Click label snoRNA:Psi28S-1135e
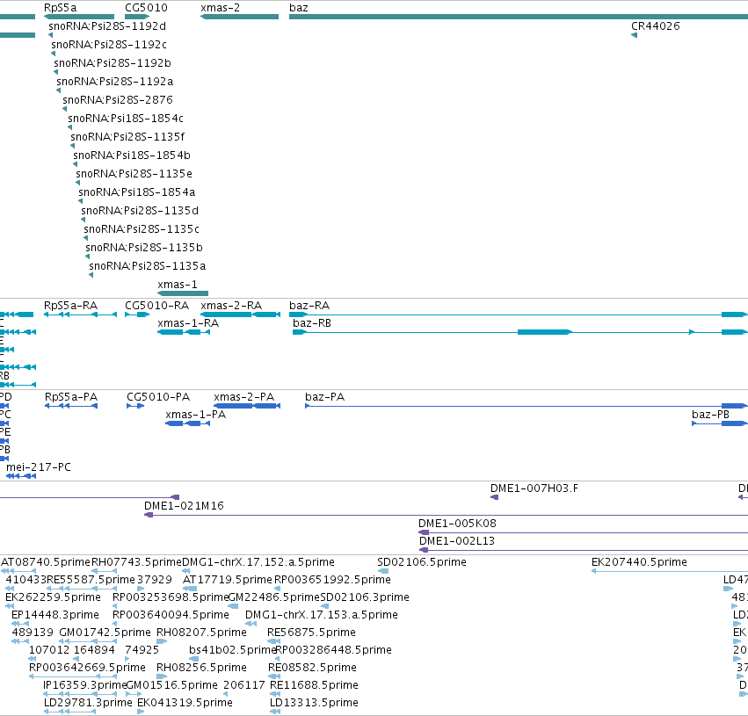The height and width of the screenshot is (716, 748). (134, 174)
